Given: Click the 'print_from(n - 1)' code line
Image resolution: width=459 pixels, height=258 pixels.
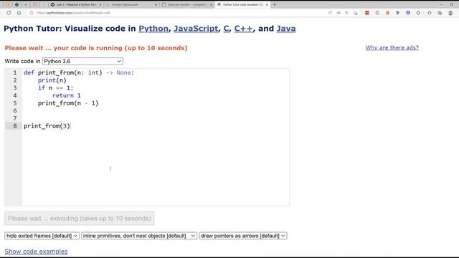Looking at the screenshot, I should [x=68, y=103].
